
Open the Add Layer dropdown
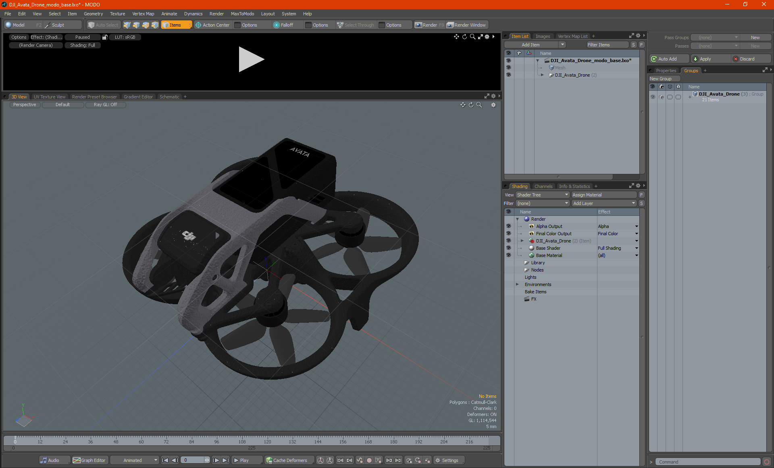[x=604, y=203]
